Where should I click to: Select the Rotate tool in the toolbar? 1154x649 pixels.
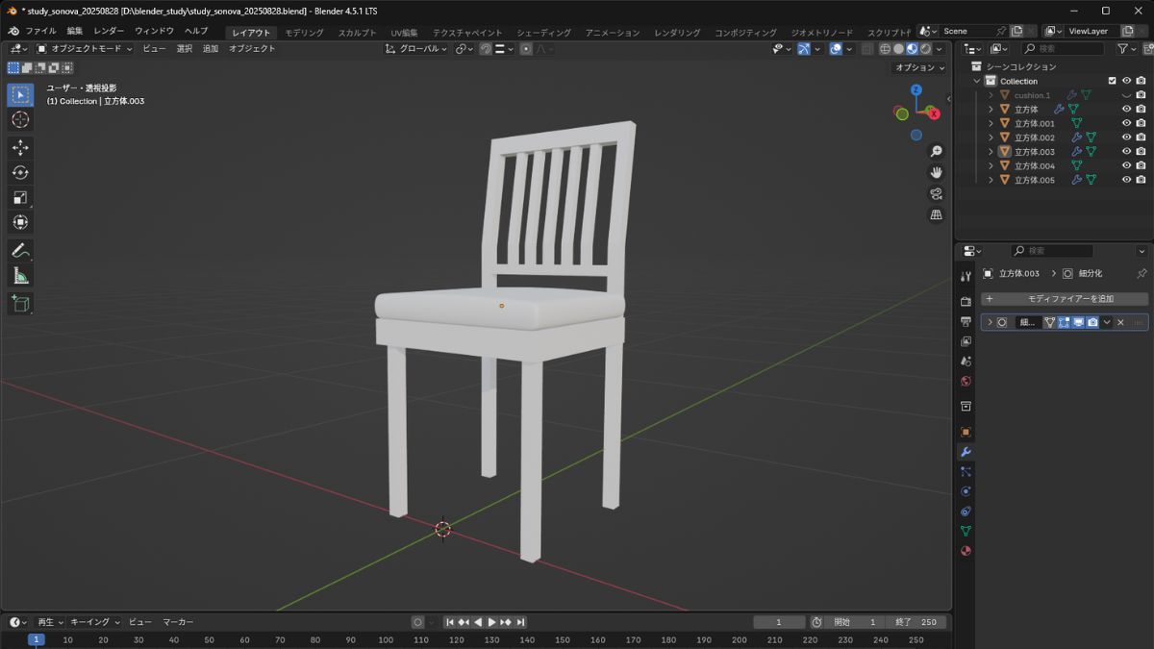pos(20,172)
